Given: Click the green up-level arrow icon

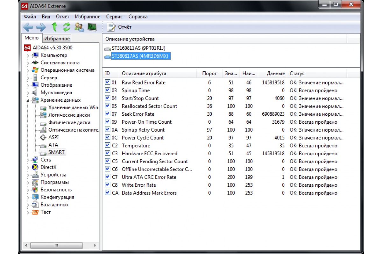Looking at the screenshot, I should point(54,27).
